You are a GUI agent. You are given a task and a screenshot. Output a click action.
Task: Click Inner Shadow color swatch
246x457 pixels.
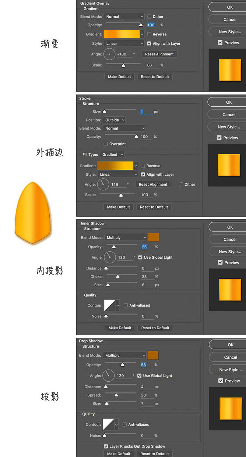[154, 237]
